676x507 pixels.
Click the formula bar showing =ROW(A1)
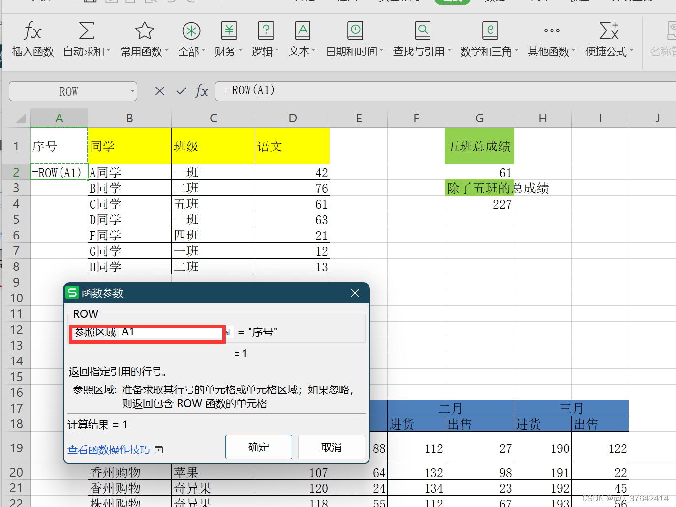445,91
